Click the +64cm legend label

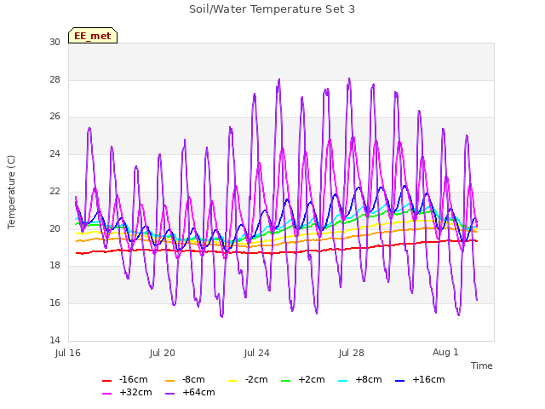click(198, 392)
